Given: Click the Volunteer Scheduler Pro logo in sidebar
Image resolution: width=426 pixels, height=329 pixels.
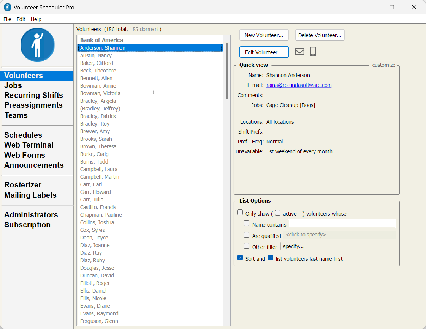Looking at the screenshot, I should click(x=38, y=45).
